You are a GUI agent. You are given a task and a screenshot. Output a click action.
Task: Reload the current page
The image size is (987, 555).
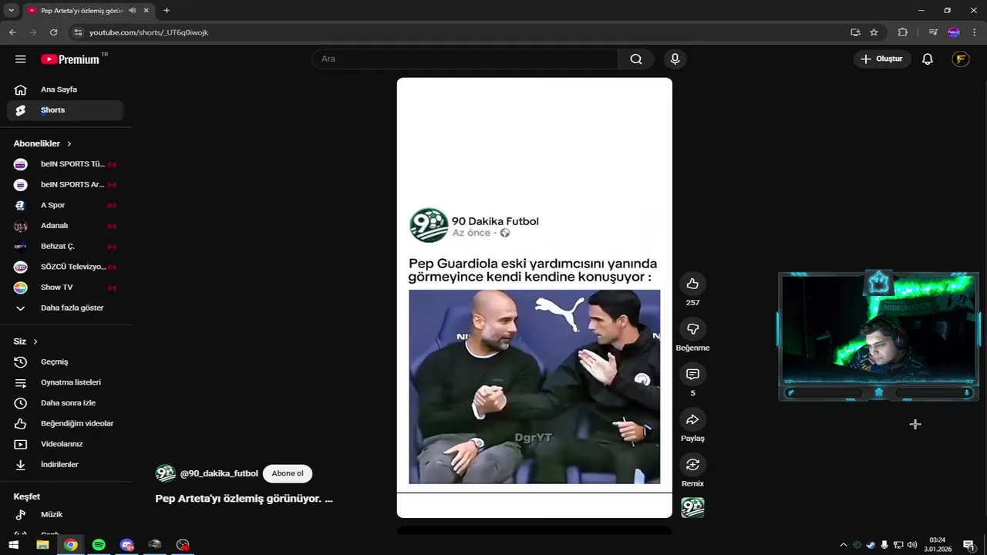click(53, 32)
